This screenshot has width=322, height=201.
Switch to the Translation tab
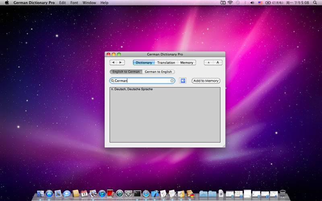tap(166, 63)
